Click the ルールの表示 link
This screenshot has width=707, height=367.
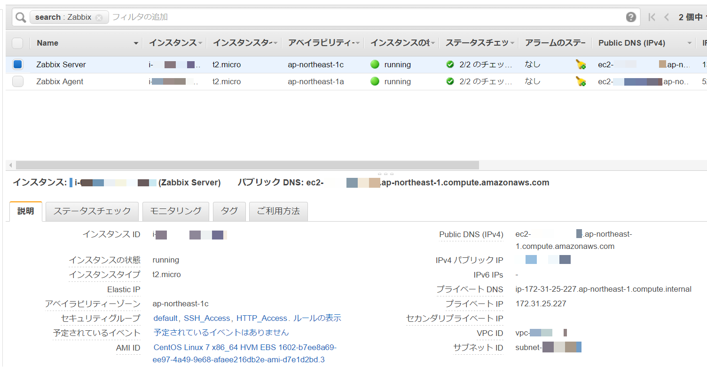coord(317,319)
